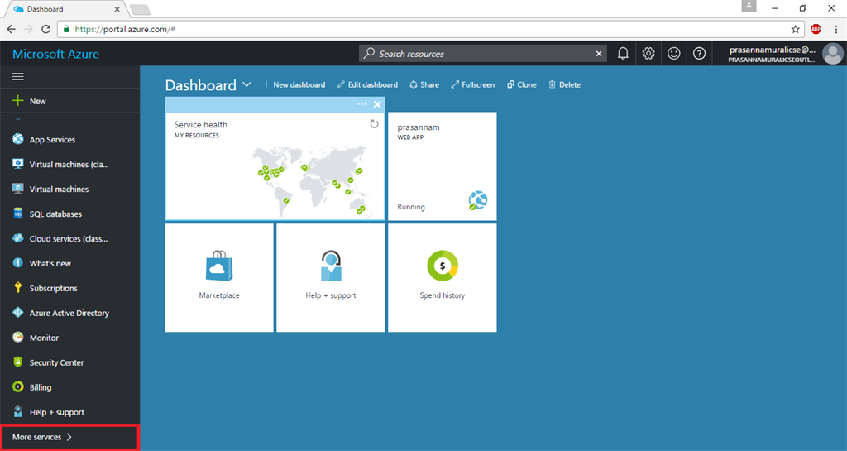Image resolution: width=847 pixels, height=451 pixels.
Task: Click the feedback smiley icon
Action: coord(673,54)
